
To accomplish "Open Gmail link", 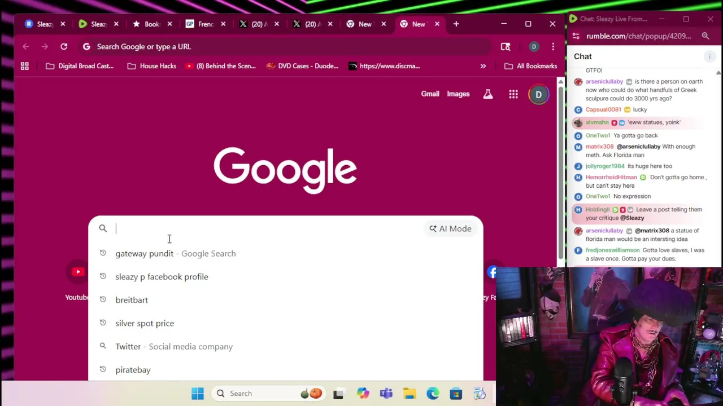I will 430,94.
